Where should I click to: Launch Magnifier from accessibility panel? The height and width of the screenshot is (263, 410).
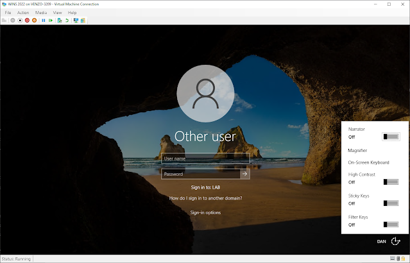(357, 150)
